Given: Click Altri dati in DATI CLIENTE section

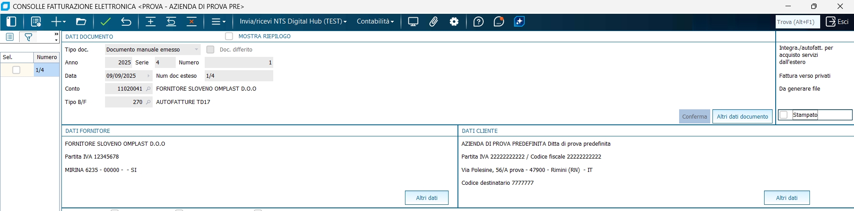Looking at the screenshot, I should coord(786,198).
